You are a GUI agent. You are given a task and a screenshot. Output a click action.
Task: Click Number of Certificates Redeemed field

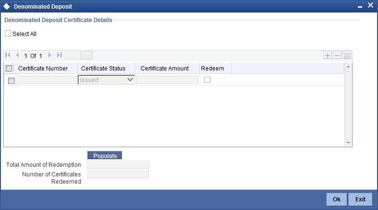118,175
